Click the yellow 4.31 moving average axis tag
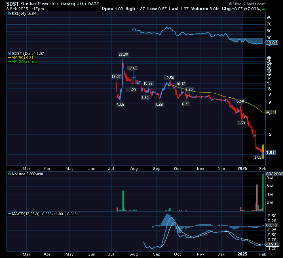Image resolution: width=283 pixels, height=258 pixels. tap(270, 112)
